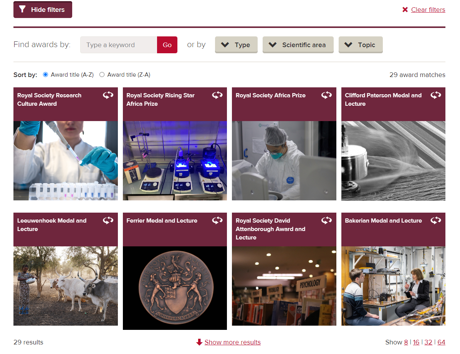The width and height of the screenshot is (460, 354).
Task: Open the Rising Star Africa Prize lab image
Action: point(175,161)
